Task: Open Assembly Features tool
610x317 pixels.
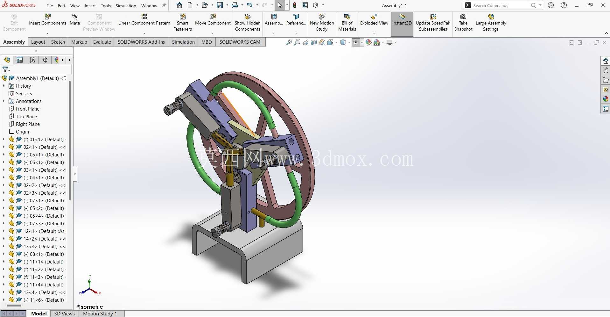Action: pyautogui.click(x=274, y=20)
